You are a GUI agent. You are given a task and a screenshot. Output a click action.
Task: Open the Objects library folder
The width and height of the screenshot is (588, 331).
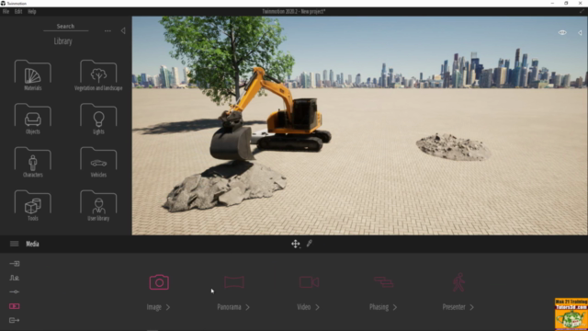click(x=33, y=119)
